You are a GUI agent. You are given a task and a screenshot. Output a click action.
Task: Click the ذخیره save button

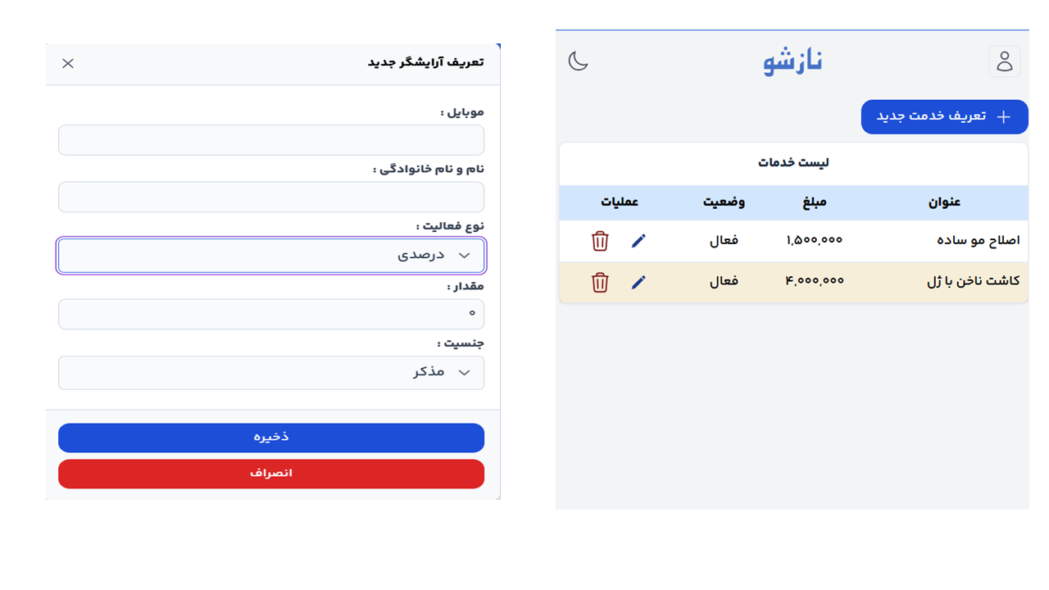(x=271, y=438)
